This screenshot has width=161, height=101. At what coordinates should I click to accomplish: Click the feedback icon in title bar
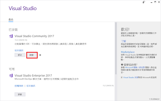[144, 2]
